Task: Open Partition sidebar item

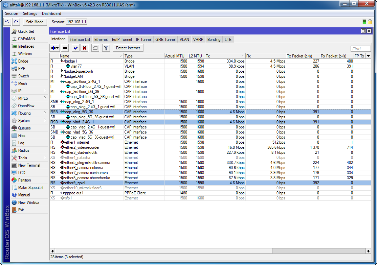Action: click(x=24, y=180)
